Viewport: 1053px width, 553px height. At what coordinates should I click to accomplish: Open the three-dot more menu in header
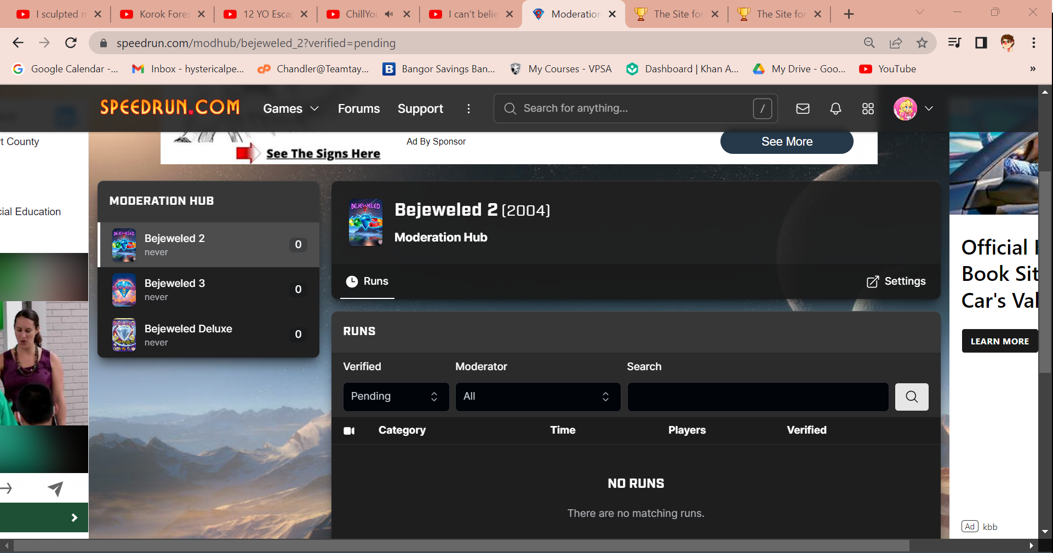pos(468,108)
